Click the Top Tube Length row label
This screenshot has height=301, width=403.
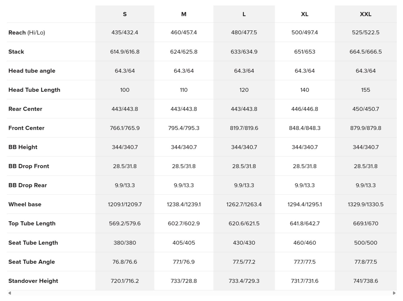[32, 223]
